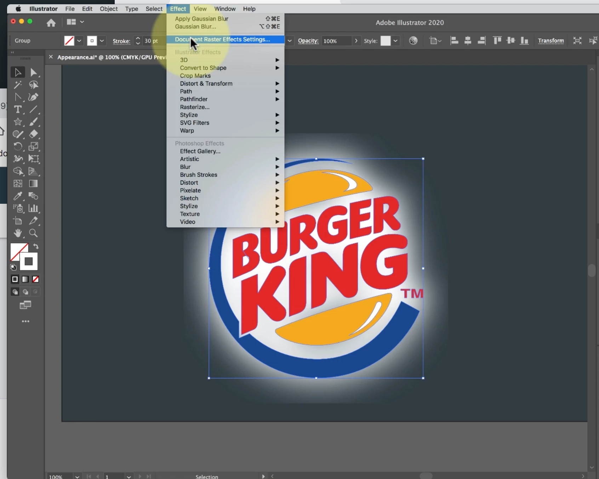This screenshot has width=599, height=479.
Task: Click Vertical Align Top icon
Action: tap(497, 41)
